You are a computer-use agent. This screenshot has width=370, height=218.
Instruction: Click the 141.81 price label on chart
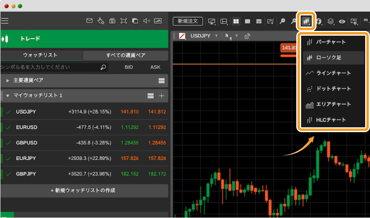click(x=289, y=48)
